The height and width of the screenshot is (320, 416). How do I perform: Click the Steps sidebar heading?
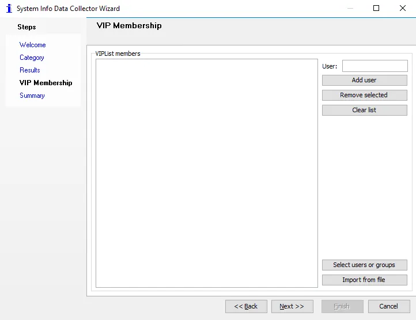point(27,27)
